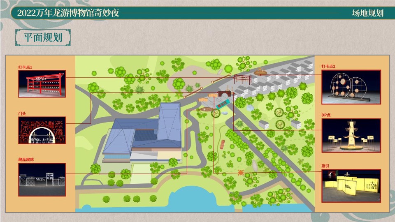This screenshot has width=395, height=222.
Task: Click the 场地规划 header label
Action: click(367, 13)
